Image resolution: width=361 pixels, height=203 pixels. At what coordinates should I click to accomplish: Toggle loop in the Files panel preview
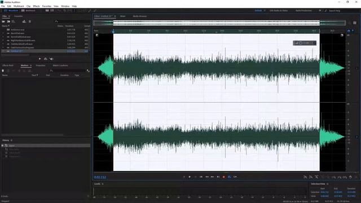tap(45, 59)
